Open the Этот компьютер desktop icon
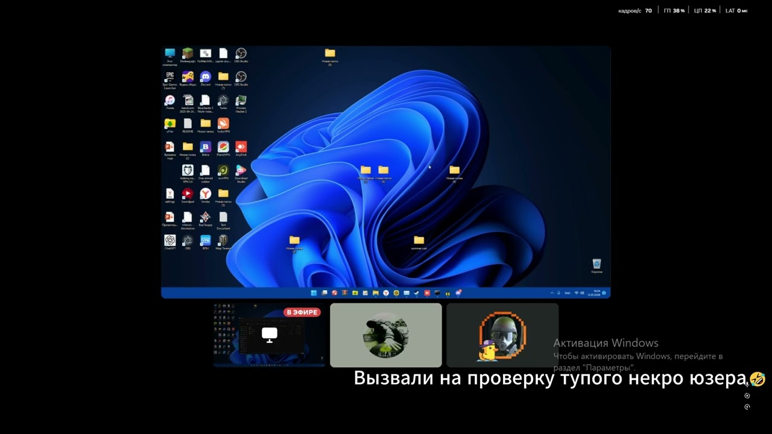The image size is (772, 434). (x=170, y=56)
